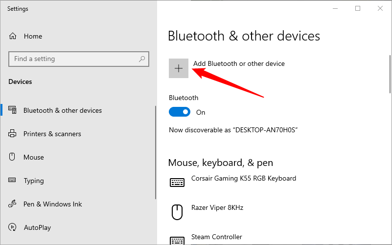The height and width of the screenshot is (245, 392).
Task: Click the Mouse icon in the sidebar
Action: click(13, 157)
